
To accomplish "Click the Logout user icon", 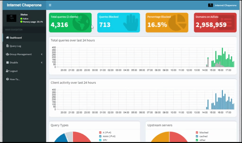I will click(x=7, y=71).
